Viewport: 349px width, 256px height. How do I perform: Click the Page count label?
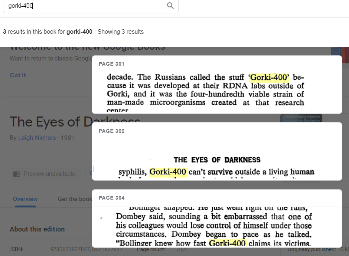[151, 249]
